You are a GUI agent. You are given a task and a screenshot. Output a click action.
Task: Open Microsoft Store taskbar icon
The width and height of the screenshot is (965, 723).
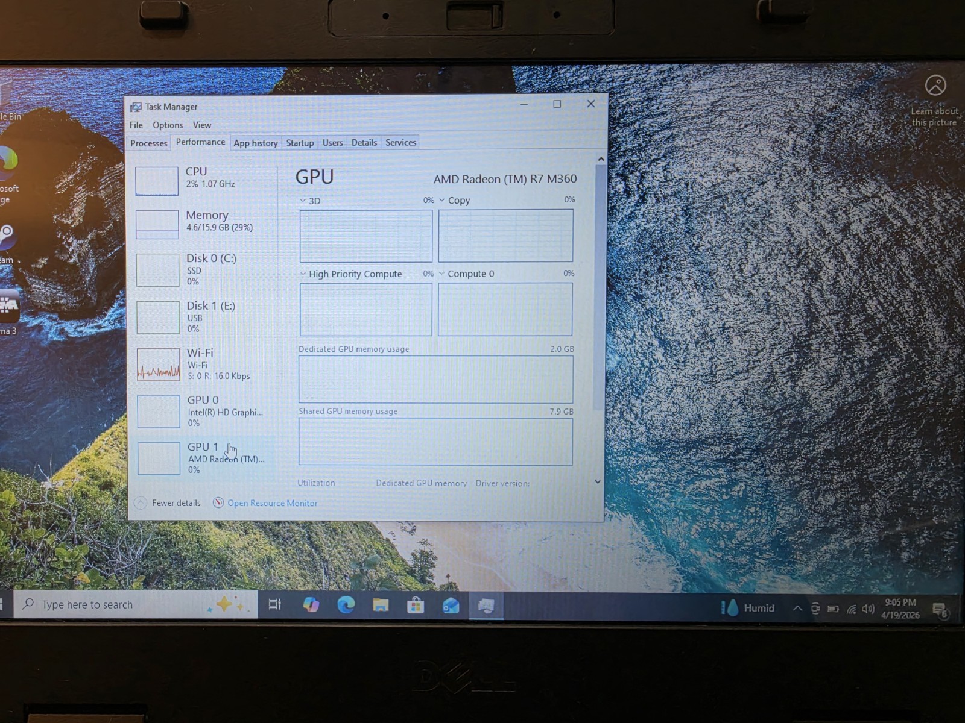point(416,604)
